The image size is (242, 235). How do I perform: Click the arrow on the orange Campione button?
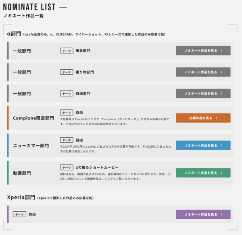click(217, 118)
